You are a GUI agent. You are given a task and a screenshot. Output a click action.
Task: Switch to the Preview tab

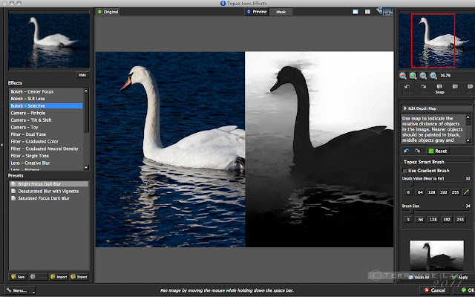pos(257,12)
